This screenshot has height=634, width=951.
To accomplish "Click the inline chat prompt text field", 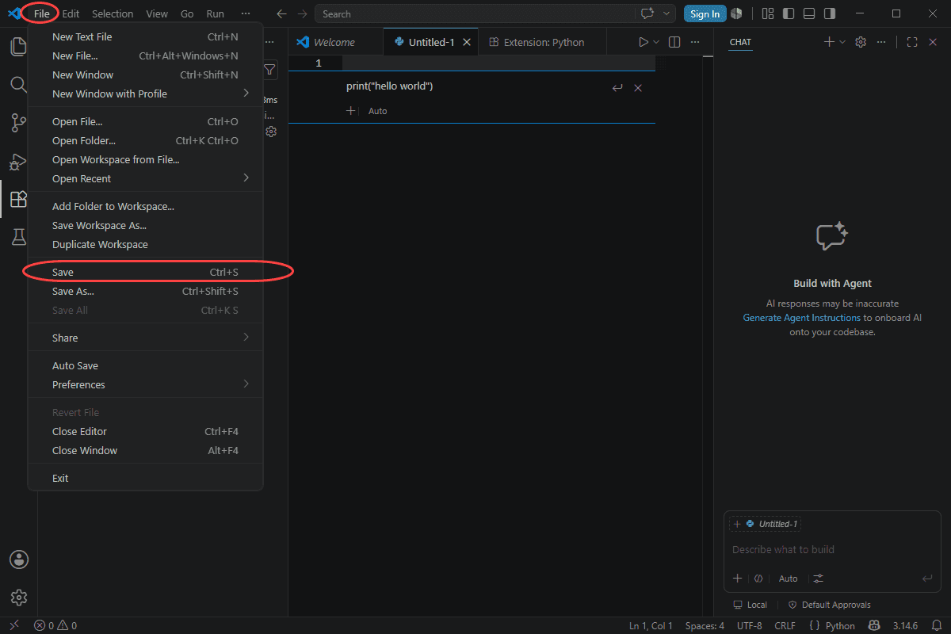I will (475, 86).
